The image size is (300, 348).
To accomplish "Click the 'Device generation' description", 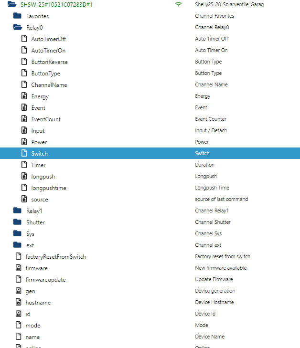I will pyautogui.click(x=215, y=291).
